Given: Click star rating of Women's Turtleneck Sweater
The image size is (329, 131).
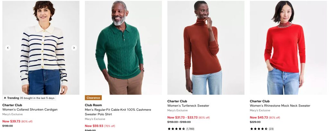Looking at the screenshot, I should tap(176, 129).
